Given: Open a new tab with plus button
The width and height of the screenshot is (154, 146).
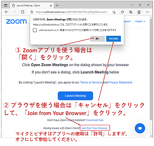Looking at the screenshot, I should (x=57, y=5).
